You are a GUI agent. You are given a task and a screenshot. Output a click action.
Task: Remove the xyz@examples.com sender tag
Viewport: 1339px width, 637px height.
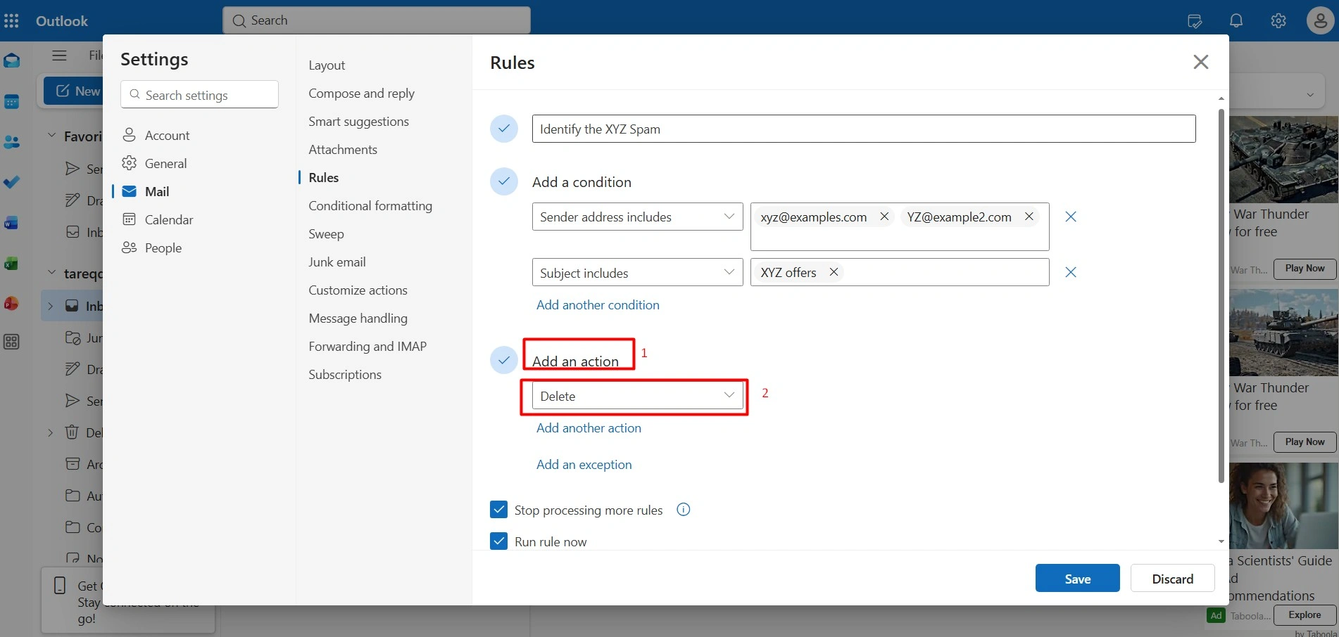[x=884, y=217]
